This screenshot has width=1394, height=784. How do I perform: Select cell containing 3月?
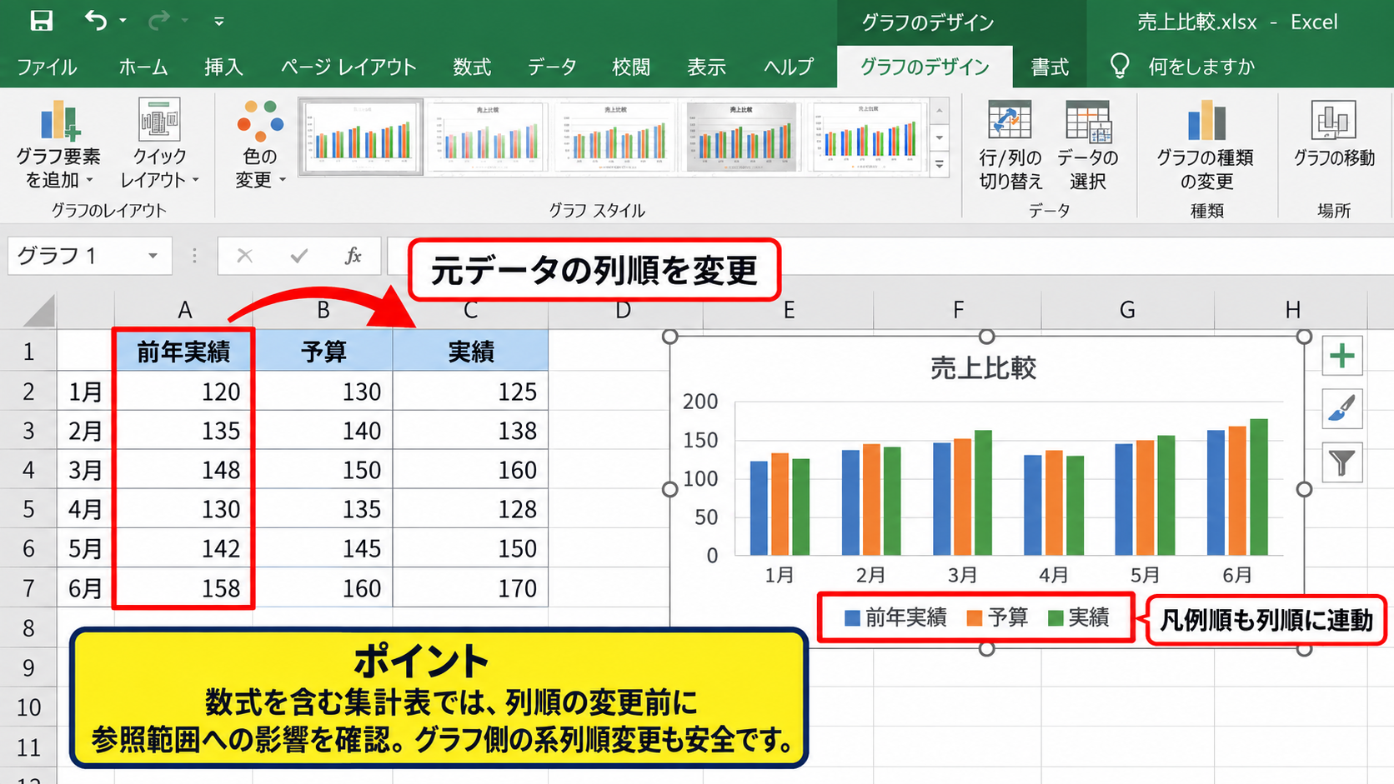[x=85, y=470]
